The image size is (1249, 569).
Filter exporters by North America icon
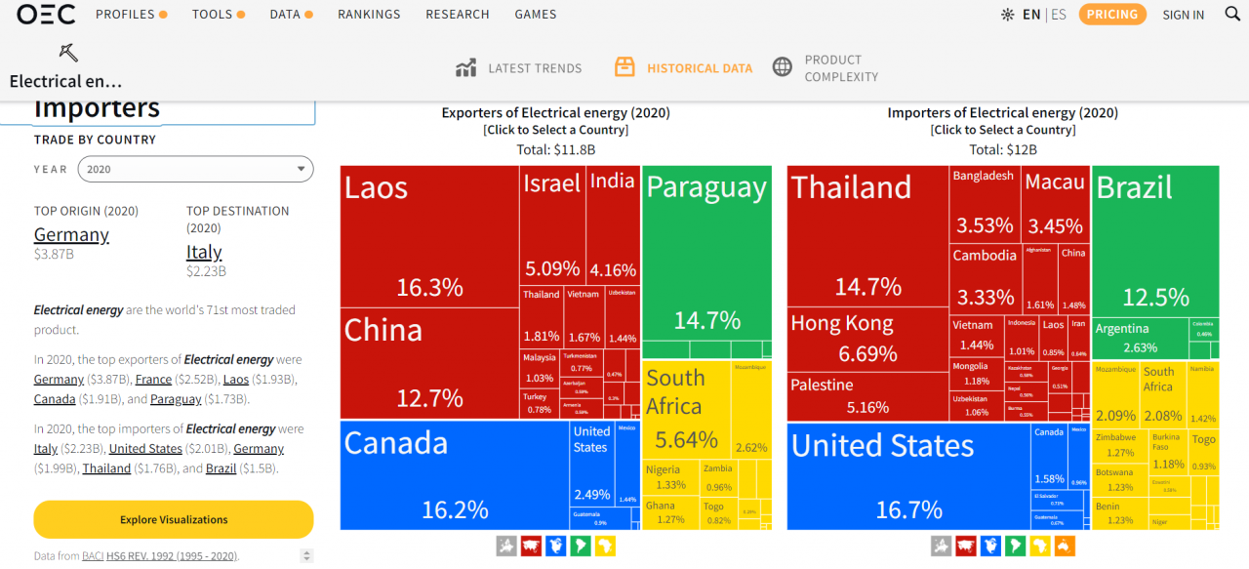pyautogui.click(x=556, y=546)
